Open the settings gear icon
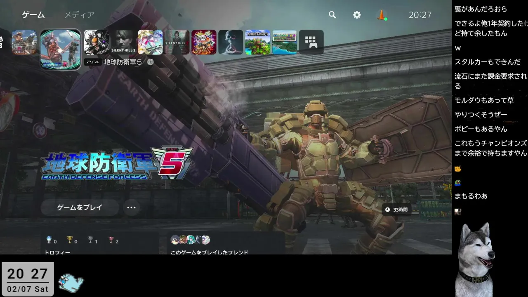The height and width of the screenshot is (297, 528). click(x=357, y=15)
